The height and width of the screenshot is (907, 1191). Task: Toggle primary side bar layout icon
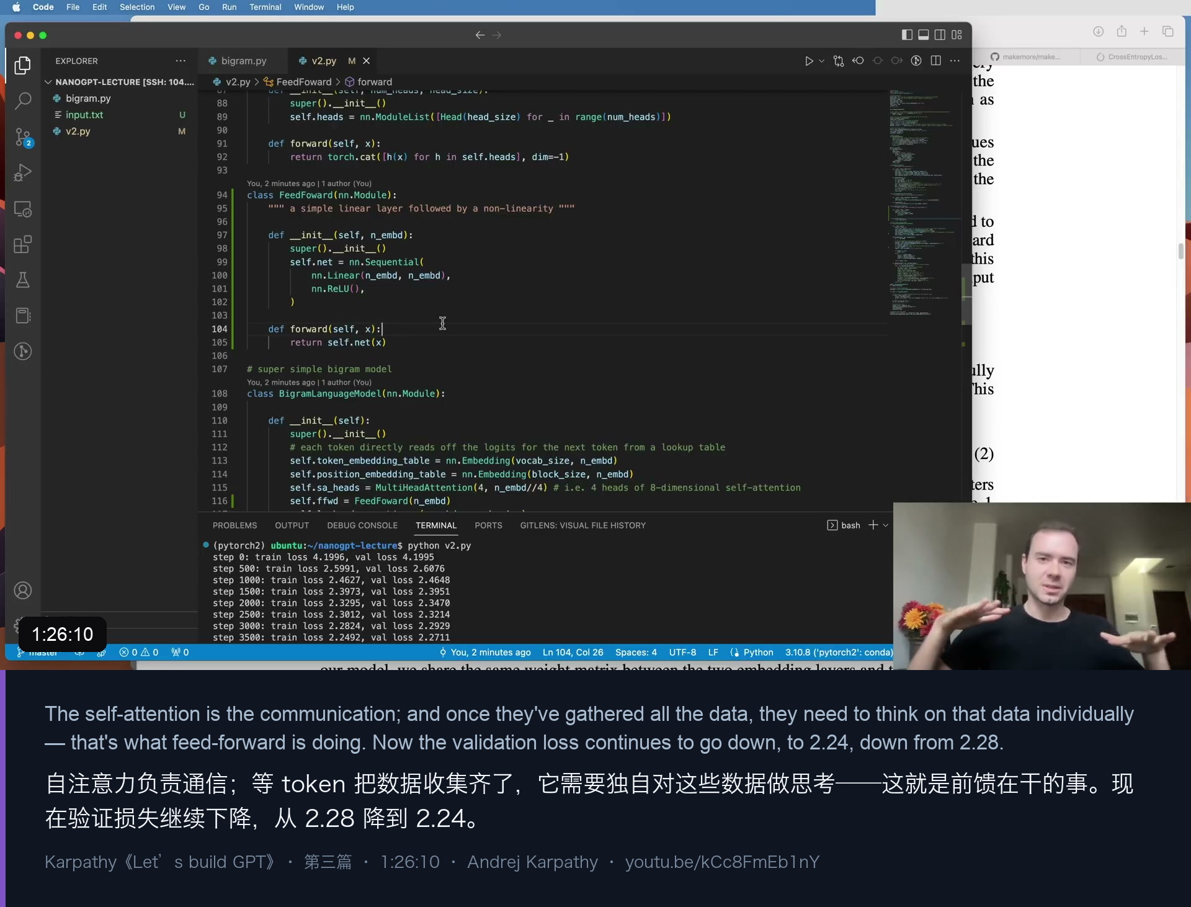click(907, 35)
